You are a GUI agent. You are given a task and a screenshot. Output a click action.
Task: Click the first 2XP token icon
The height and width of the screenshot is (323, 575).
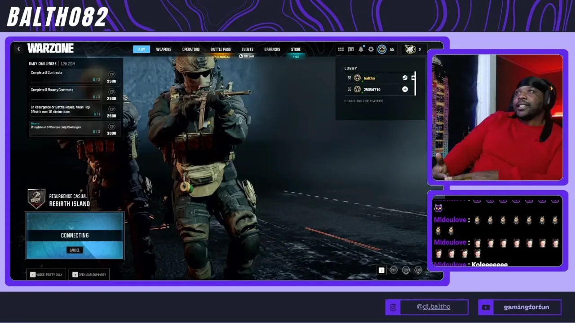(394, 270)
